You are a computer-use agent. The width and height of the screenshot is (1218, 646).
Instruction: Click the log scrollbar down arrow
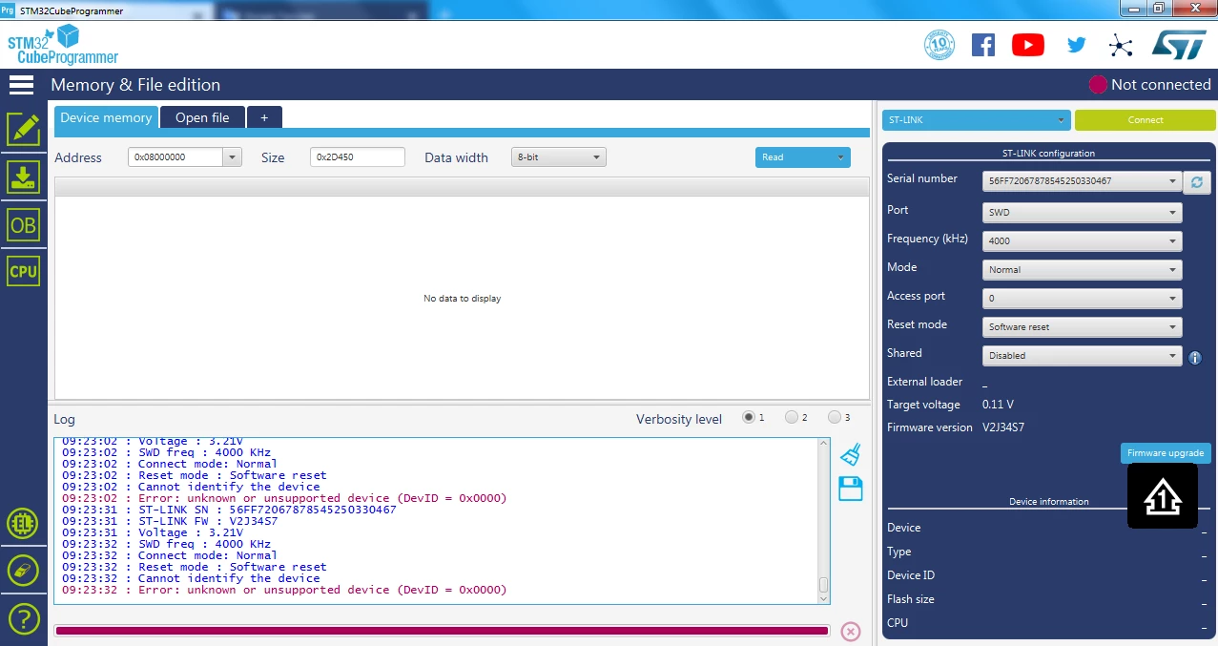tap(824, 598)
